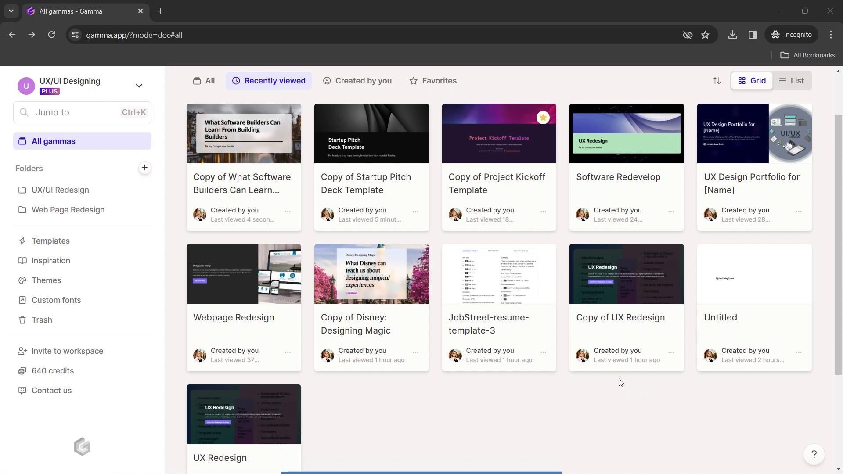The image size is (843, 474).
Task: Open Themes from the sidebar
Action: [46, 280]
